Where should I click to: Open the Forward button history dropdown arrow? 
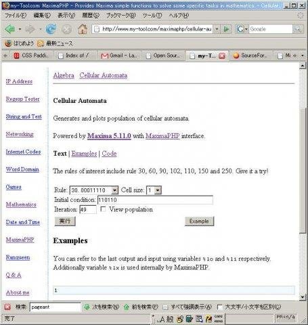[41, 29]
